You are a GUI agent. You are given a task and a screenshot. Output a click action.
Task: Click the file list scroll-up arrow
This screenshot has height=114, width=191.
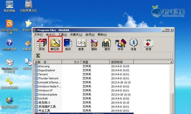coord(171,62)
